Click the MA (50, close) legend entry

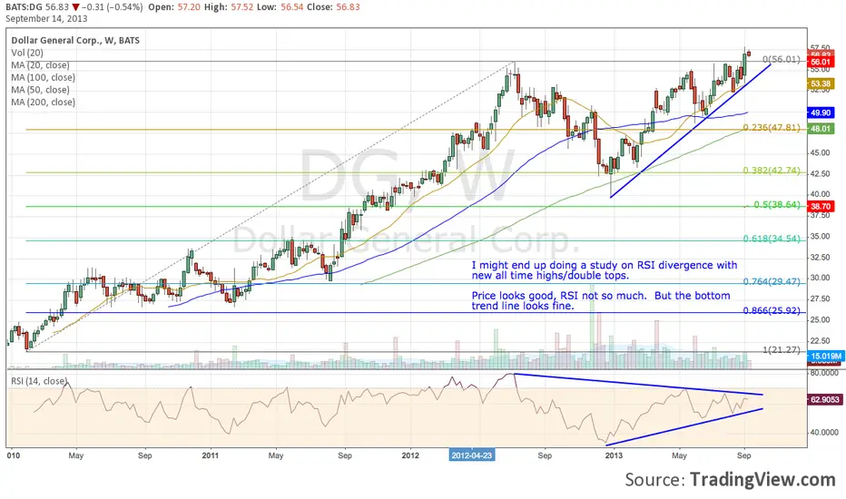click(41, 90)
